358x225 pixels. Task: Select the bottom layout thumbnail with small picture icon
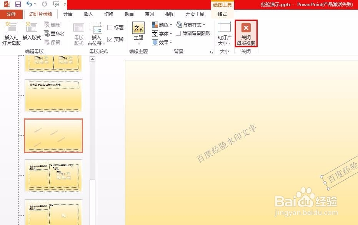pos(53,212)
